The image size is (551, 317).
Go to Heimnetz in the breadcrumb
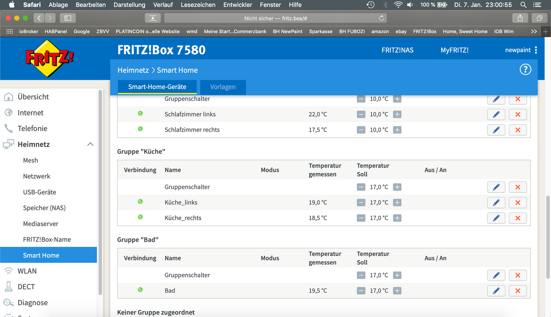pyautogui.click(x=133, y=70)
